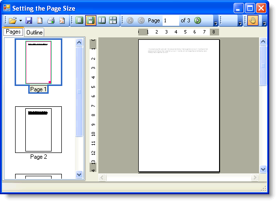The width and height of the screenshot is (277, 202).
Task: Enable facing pages view
Action: coord(102,20)
